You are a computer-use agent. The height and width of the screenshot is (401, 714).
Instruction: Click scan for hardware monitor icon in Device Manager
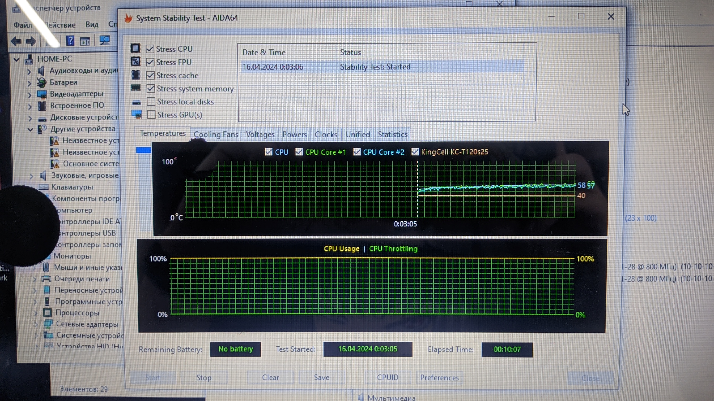(x=104, y=41)
